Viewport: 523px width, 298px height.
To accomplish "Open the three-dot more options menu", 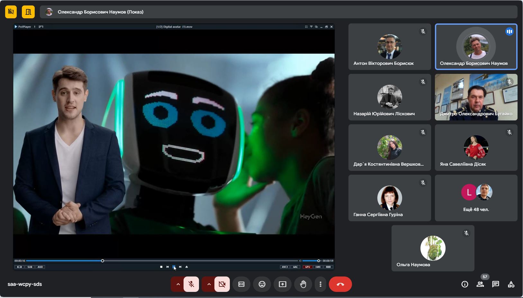I will (x=320, y=284).
